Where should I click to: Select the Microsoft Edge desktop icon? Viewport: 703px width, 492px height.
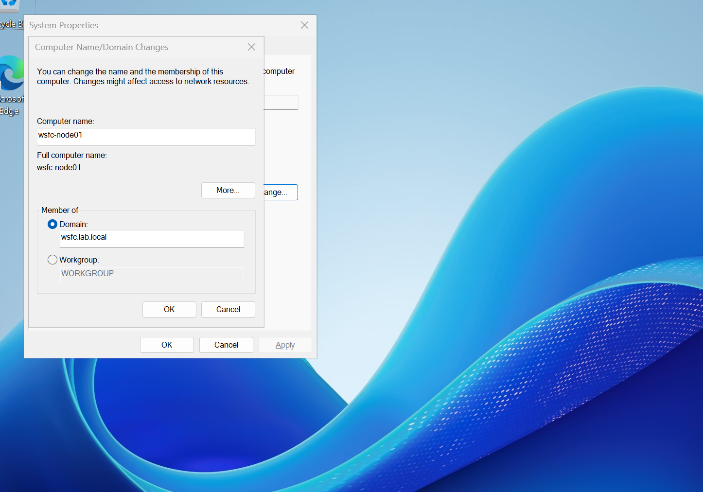click(12, 85)
